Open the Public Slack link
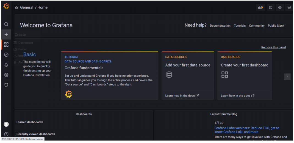 pyautogui.click(x=276, y=25)
